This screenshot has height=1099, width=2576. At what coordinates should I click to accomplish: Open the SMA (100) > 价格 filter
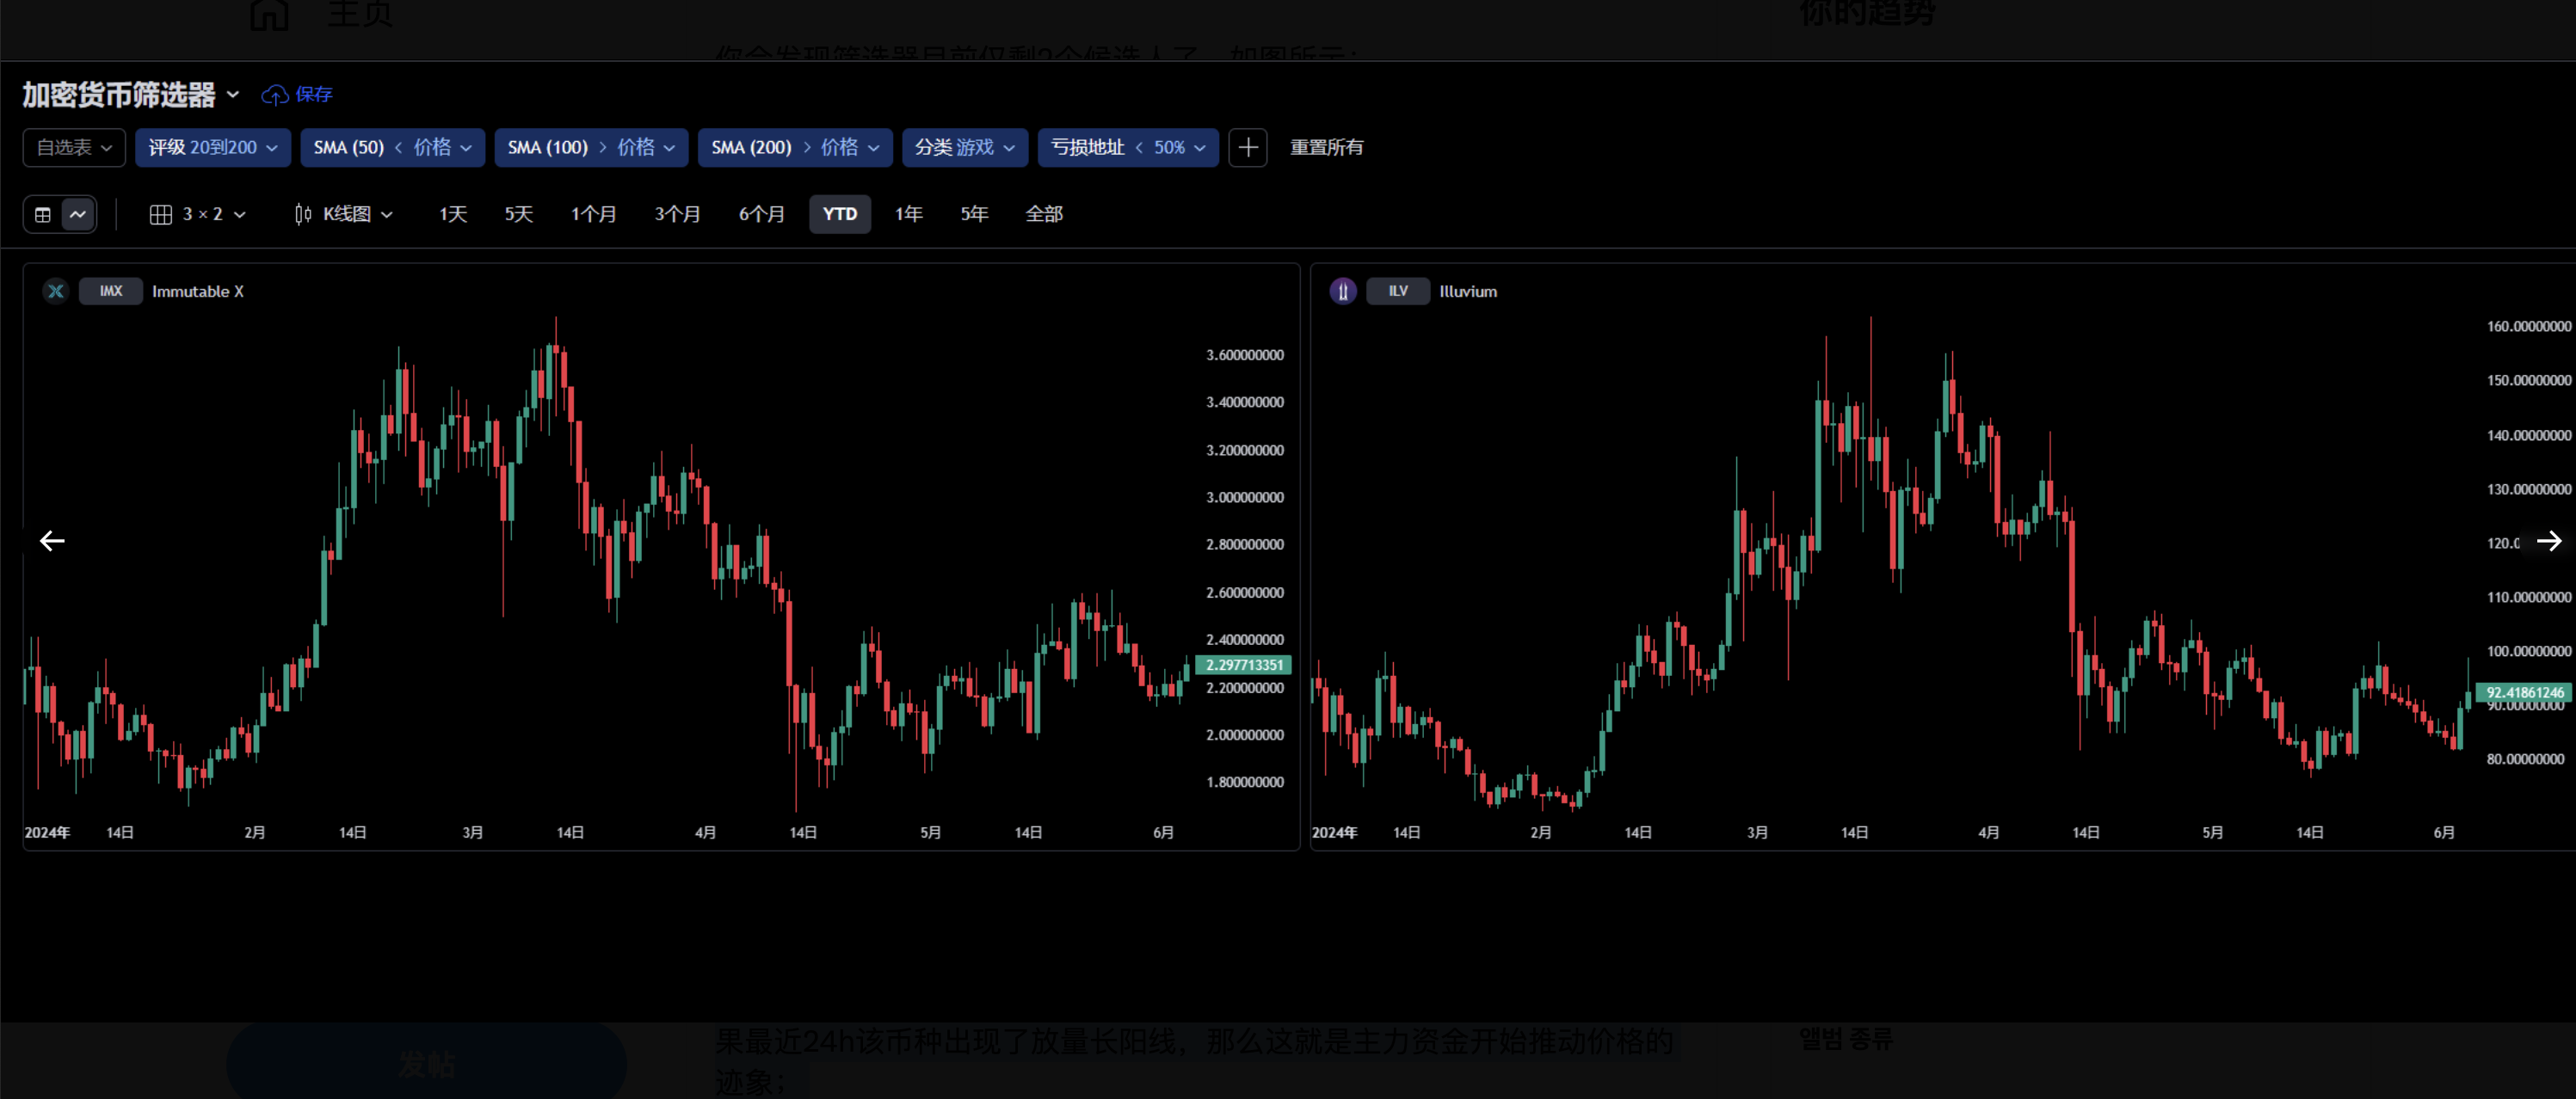pos(591,148)
